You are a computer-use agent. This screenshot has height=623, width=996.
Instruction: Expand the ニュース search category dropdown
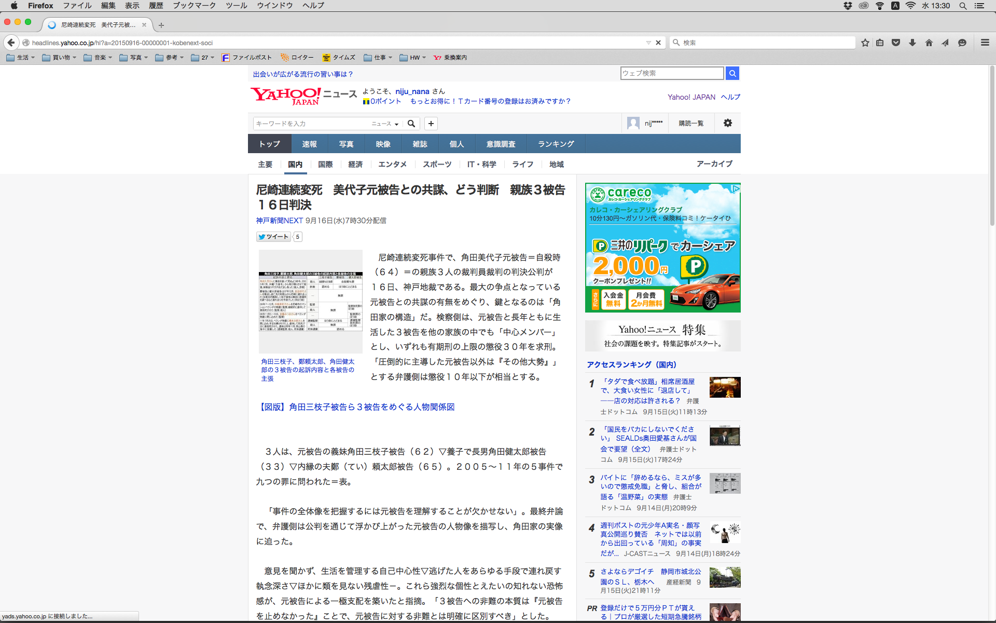coord(385,124)
